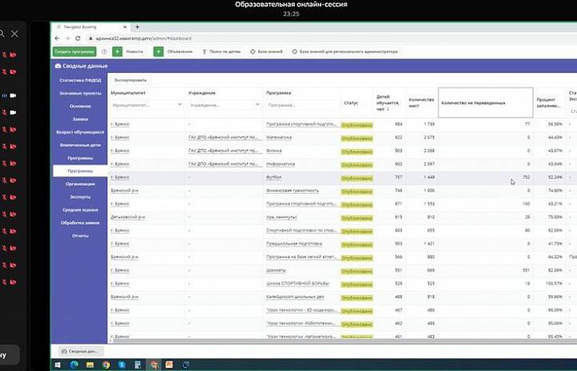Switch to Google Chrome on the taskbar
This screenshot has height=371, width=577.
[x=106, y=365]
